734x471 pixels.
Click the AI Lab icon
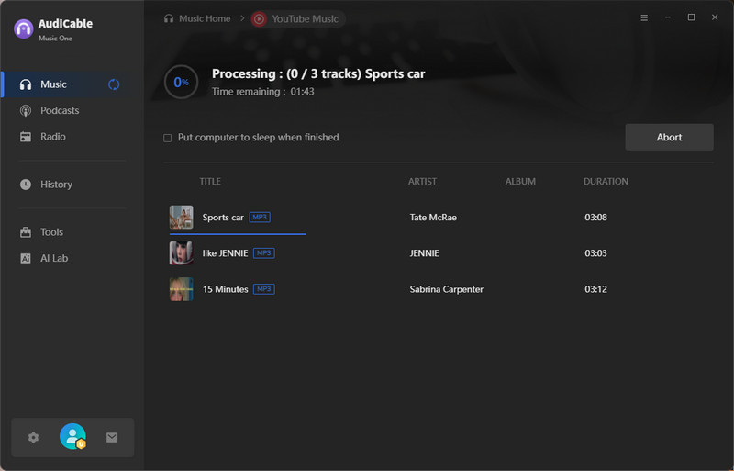(x=26, y=258)
